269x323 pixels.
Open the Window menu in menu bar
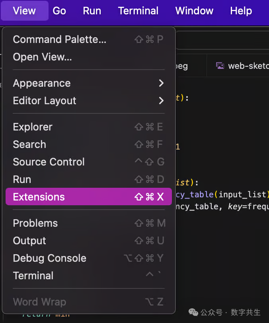point(194,11)
